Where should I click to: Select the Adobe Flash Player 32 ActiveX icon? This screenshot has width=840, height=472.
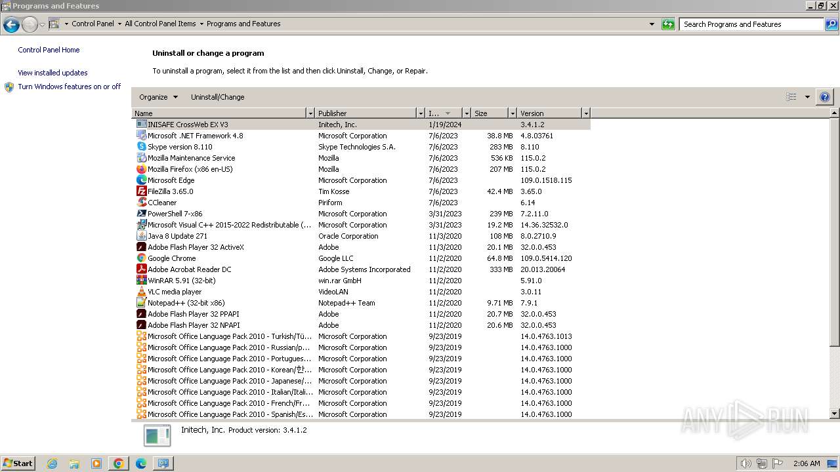pyautogui.click(x=141, y=246)
